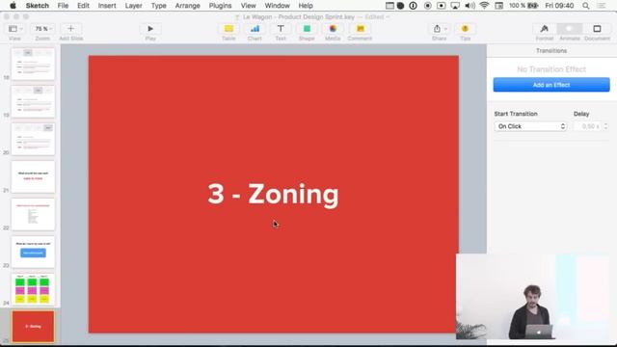Open the Help menu

pos(306,6)
